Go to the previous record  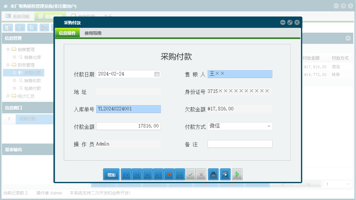pyautogui.click(x=137, y=174)
